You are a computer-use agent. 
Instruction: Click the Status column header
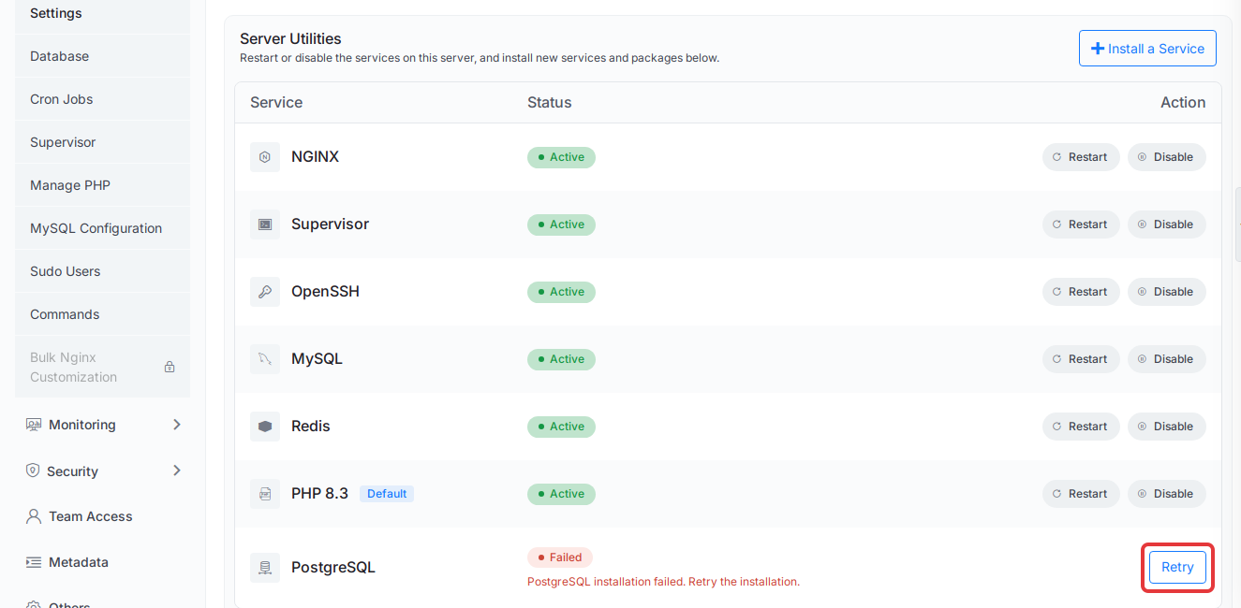[549, 103]
